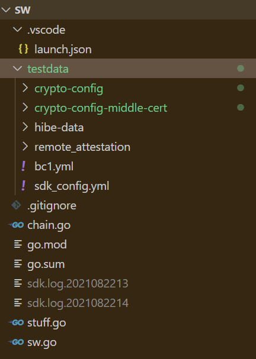Click the Go icon beside sw.go

pos(16,342)
